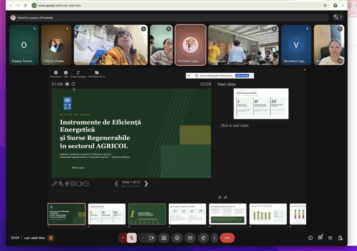357x251 pixels.
Task: Open the activities grid icon
Action: tap(330, 238)
